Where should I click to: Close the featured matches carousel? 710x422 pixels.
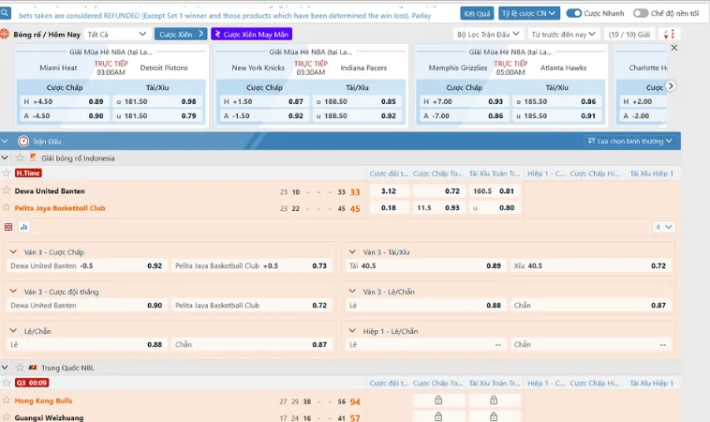coord(674,48)
